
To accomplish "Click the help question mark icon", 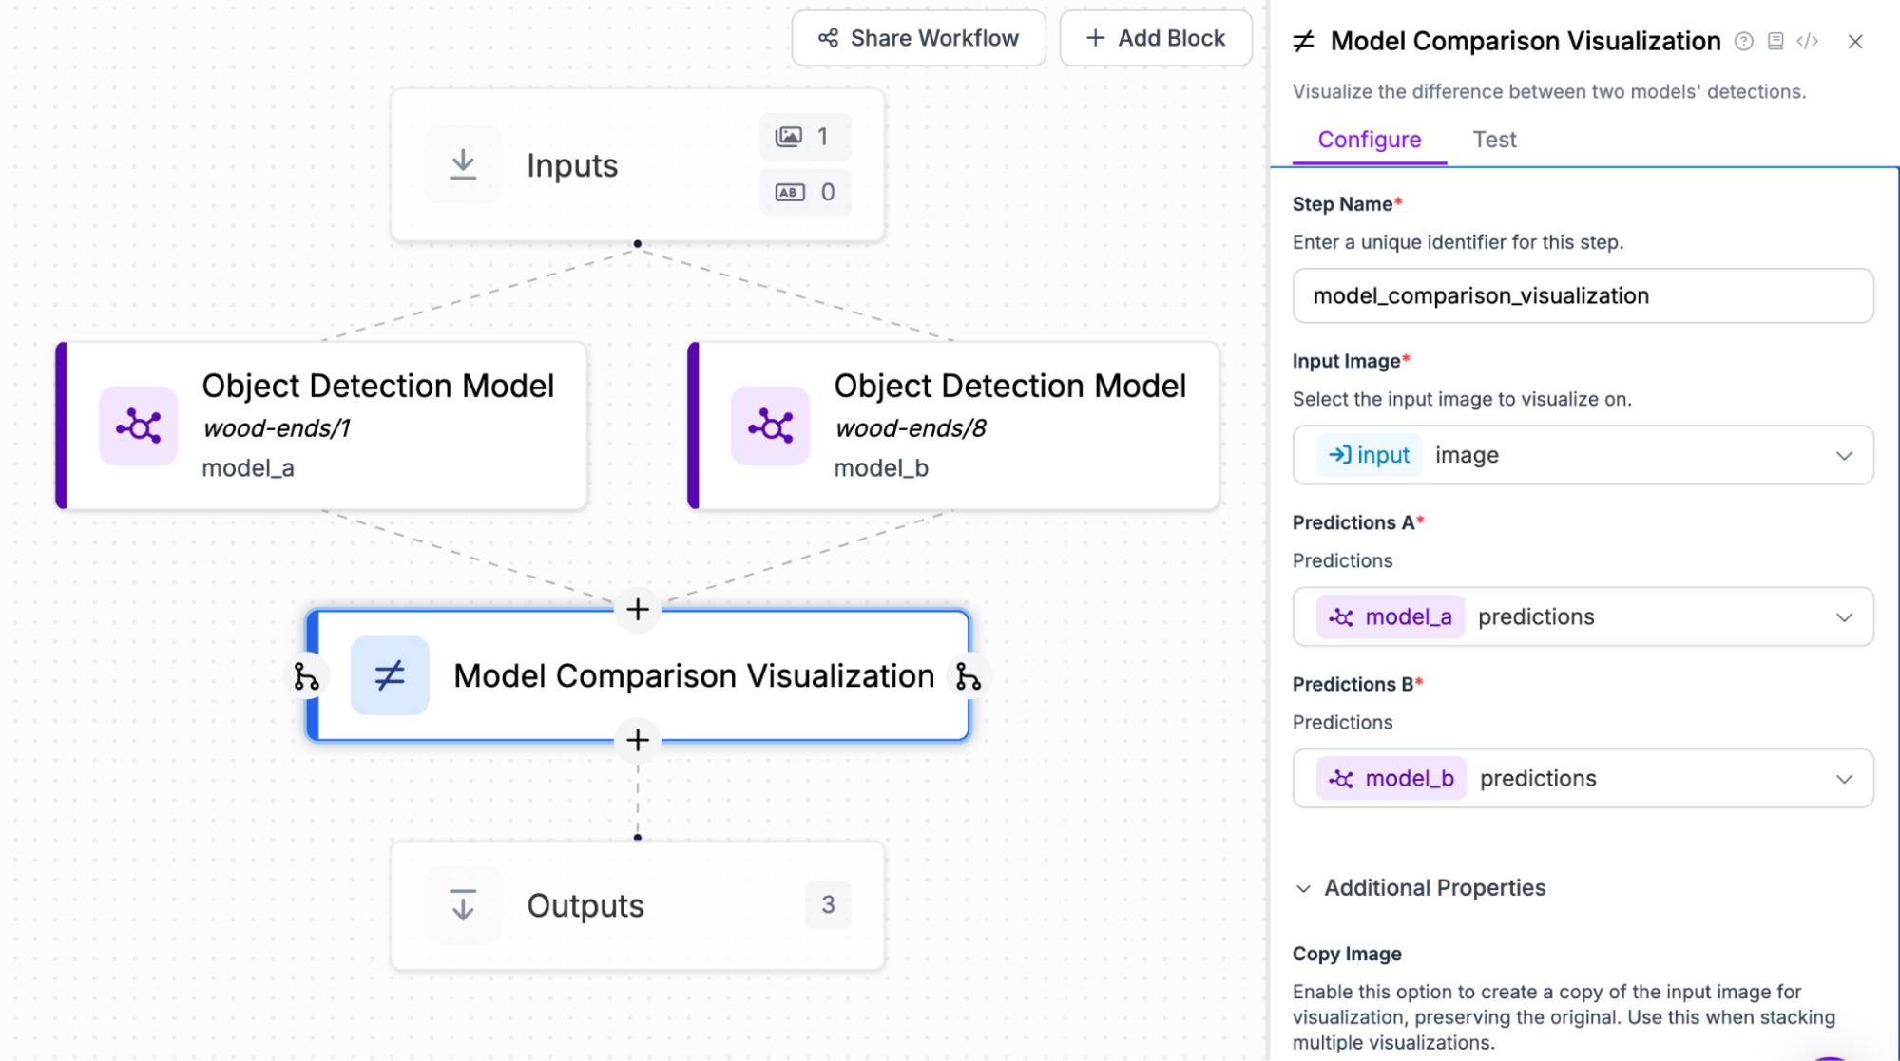I will [1743, 41].
